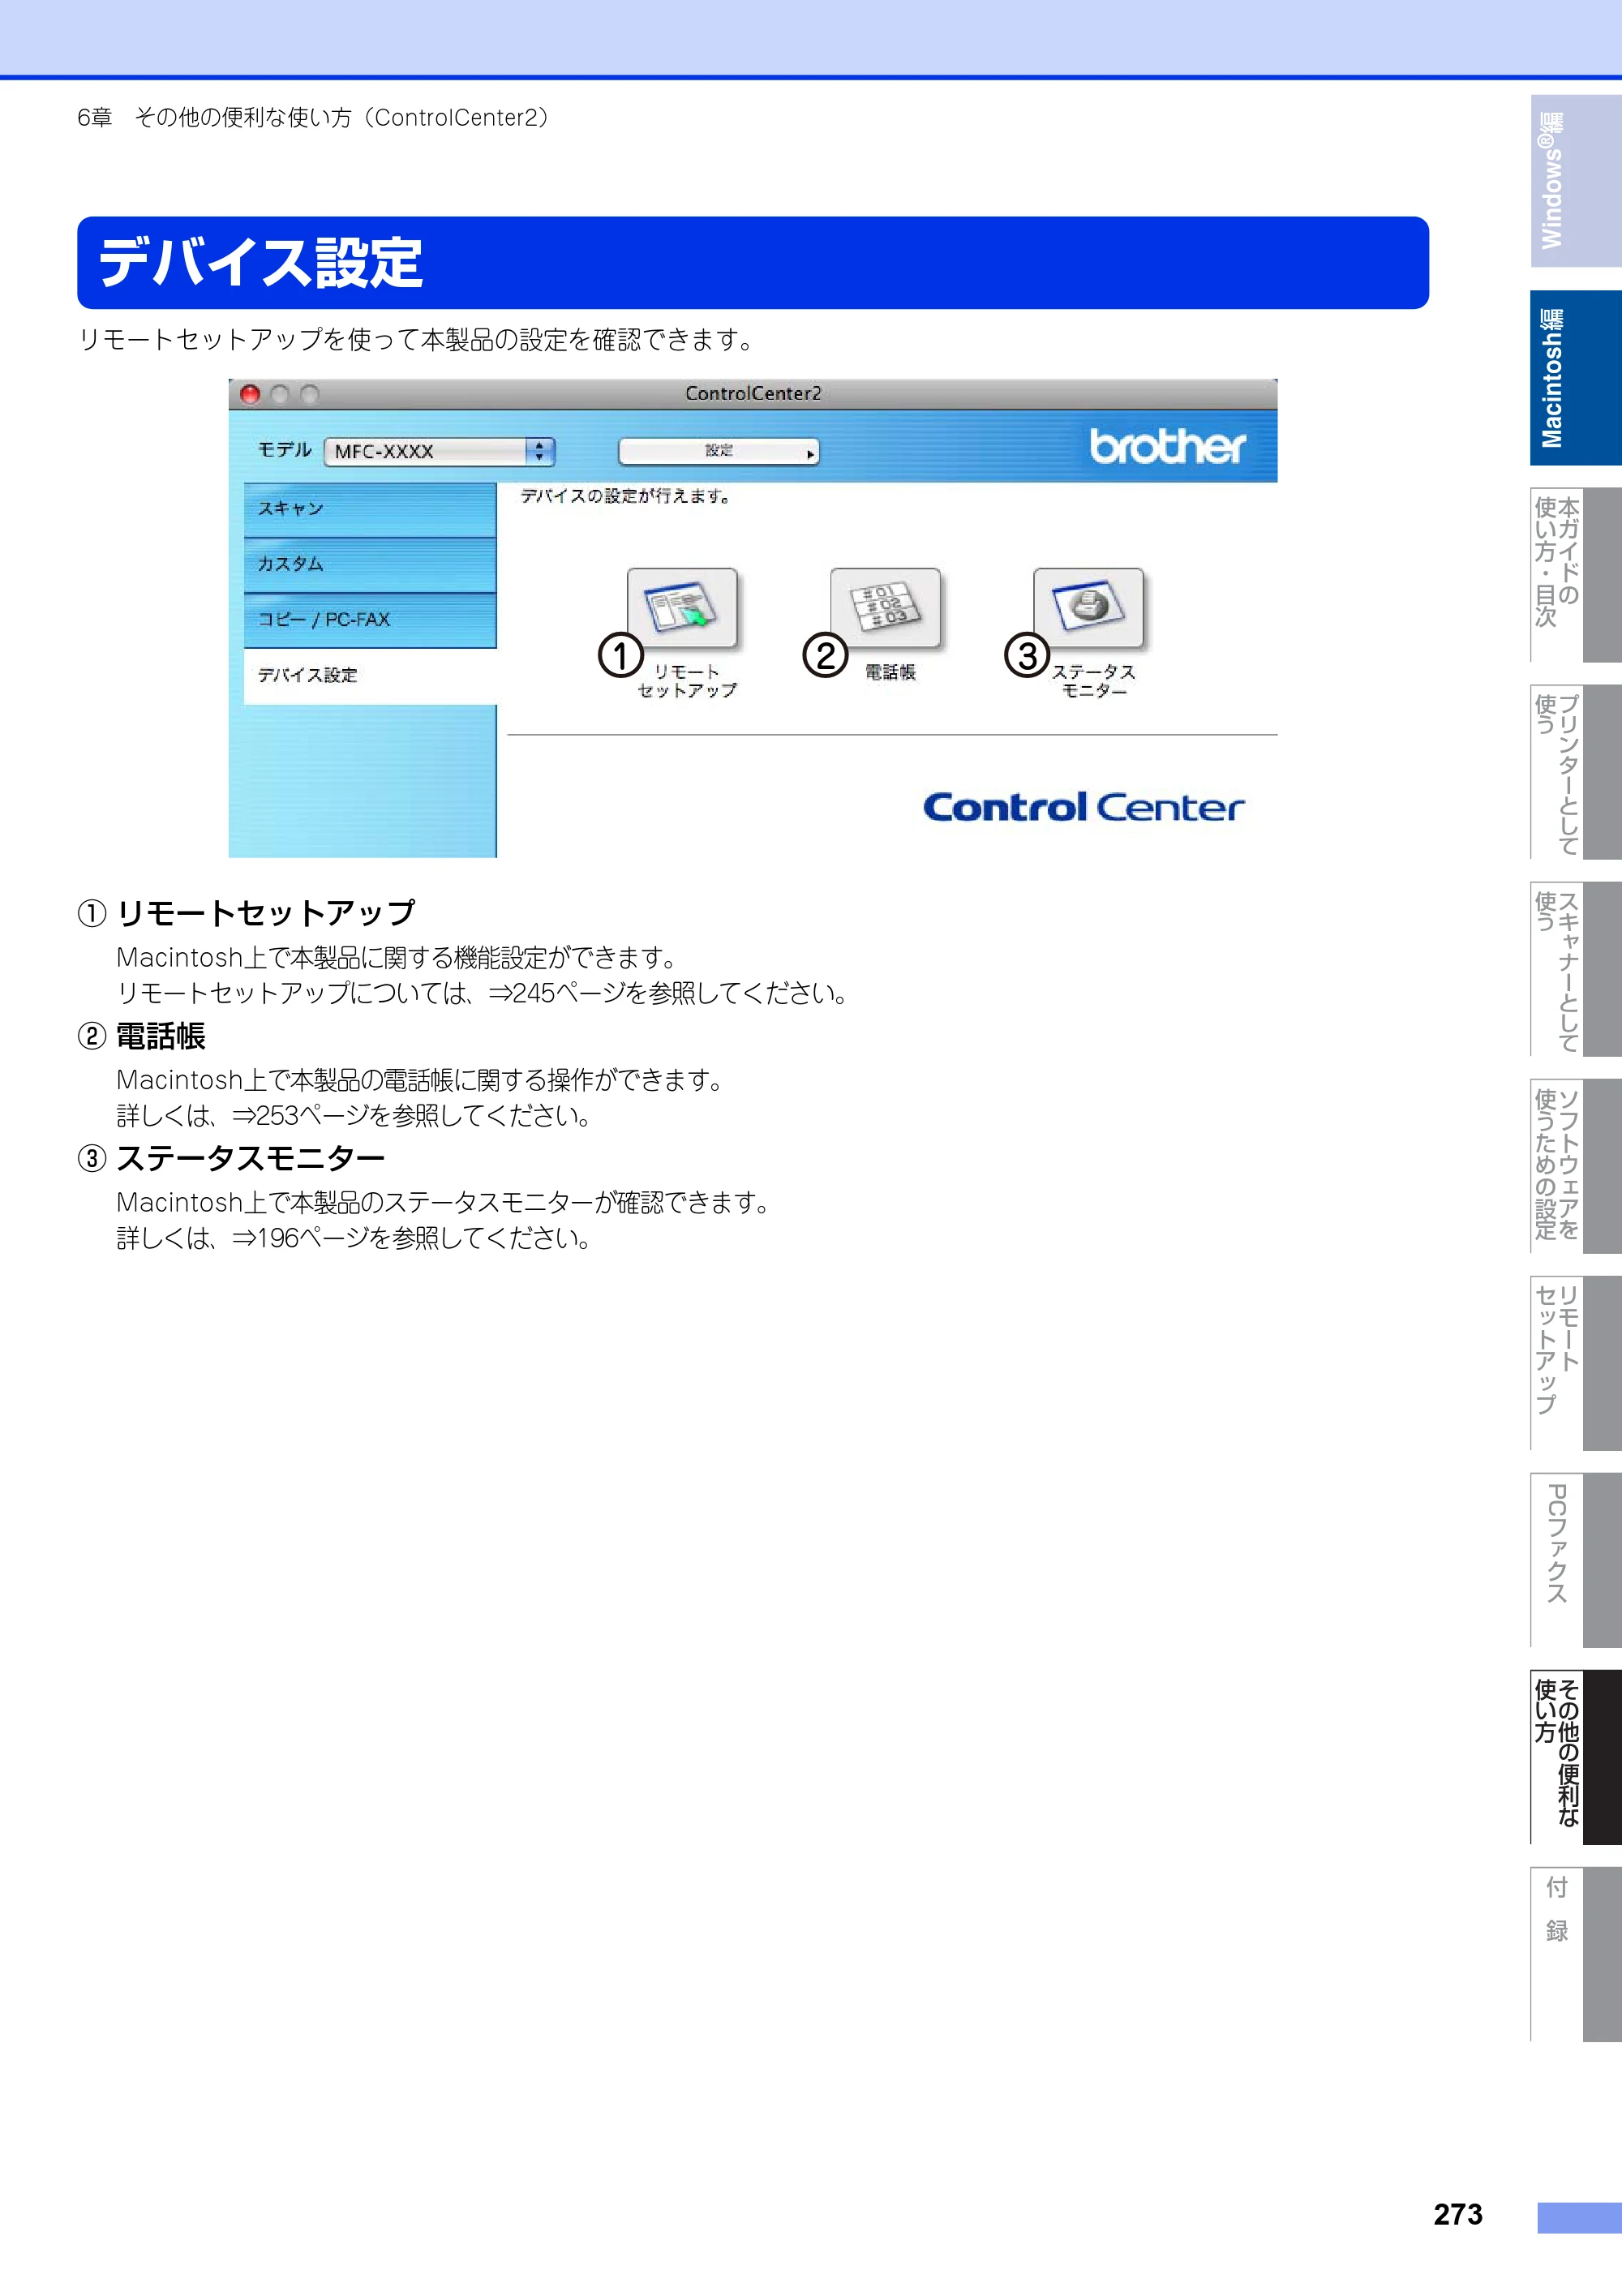Jump to the PCファクス side tab
The image size is (1622, 2296).
[x=1575, y=1560]
